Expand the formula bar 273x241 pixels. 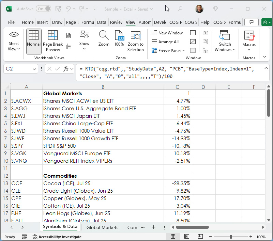click(266, 68)
